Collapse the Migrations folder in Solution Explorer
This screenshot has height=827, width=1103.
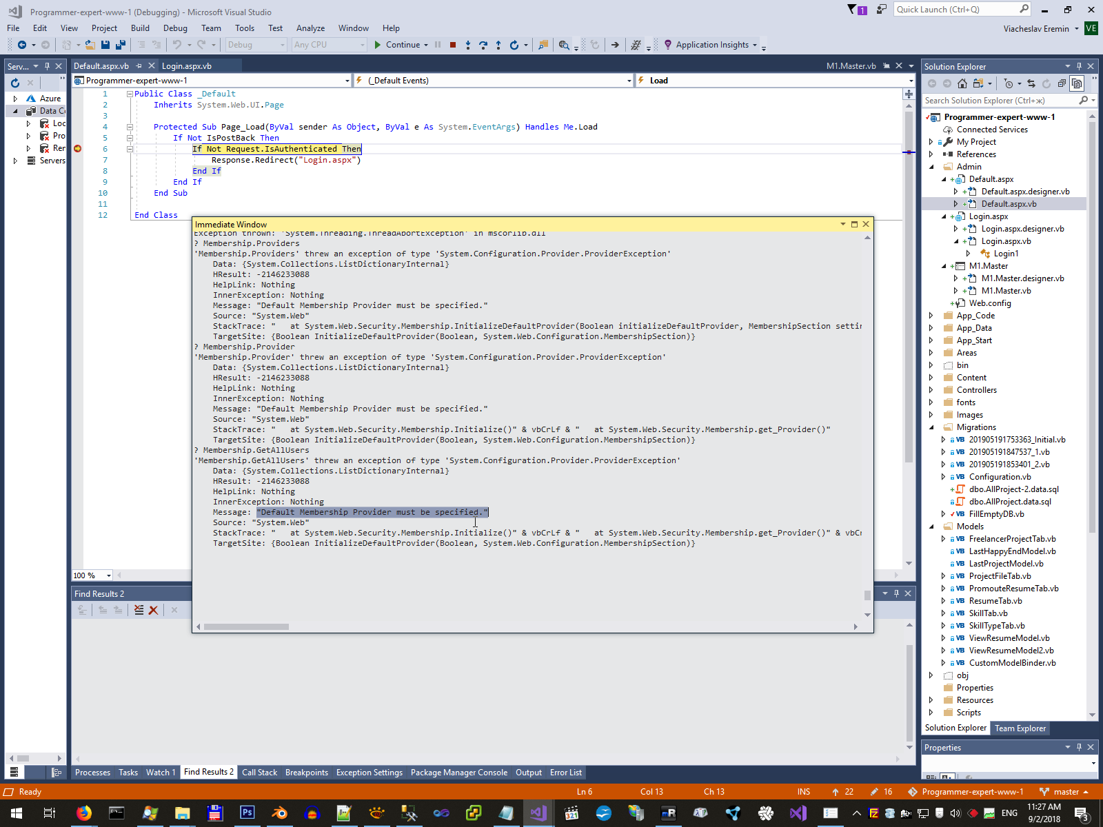click(x=931, y=427)
